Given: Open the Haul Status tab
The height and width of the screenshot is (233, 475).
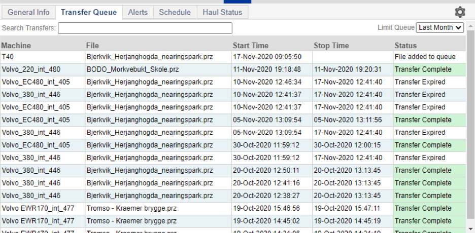Looking at the screenshot, I should pyautogui.click(x=222, y=12).
